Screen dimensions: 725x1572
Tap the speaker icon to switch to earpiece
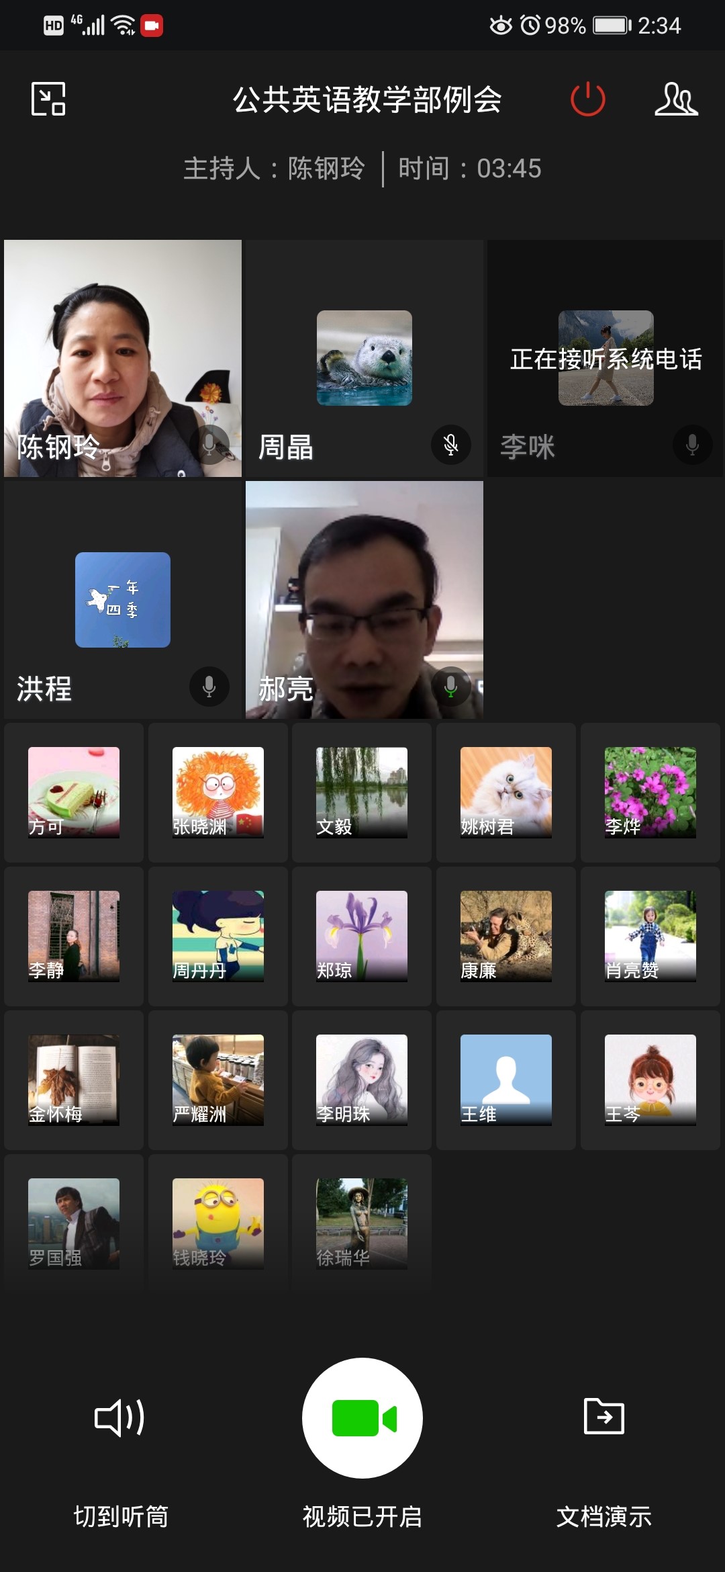(119, 1417)
